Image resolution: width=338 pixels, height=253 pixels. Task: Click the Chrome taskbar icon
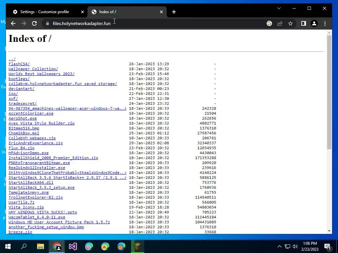pyautogui.click(x=57, y=246)
